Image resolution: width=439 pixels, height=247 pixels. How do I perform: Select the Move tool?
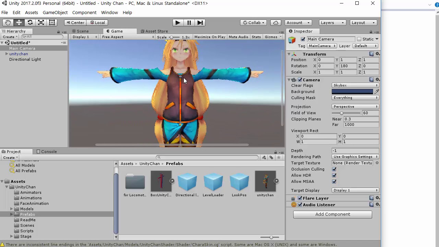click(x=19, y=23)
